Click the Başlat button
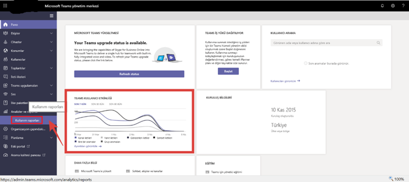Image resolution: width=409 pixels, height=182 pixels. (x=228, y=71)
